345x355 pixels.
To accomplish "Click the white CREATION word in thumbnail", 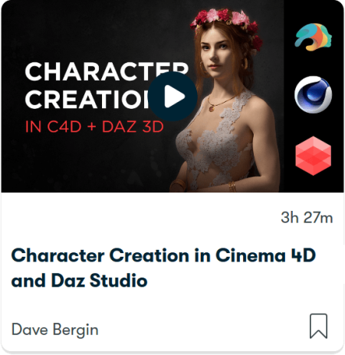I will coord(88,100).
